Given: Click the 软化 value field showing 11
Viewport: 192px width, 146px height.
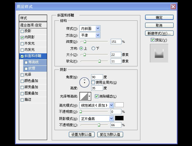Looking at the screenshot, I should point(116,61).
